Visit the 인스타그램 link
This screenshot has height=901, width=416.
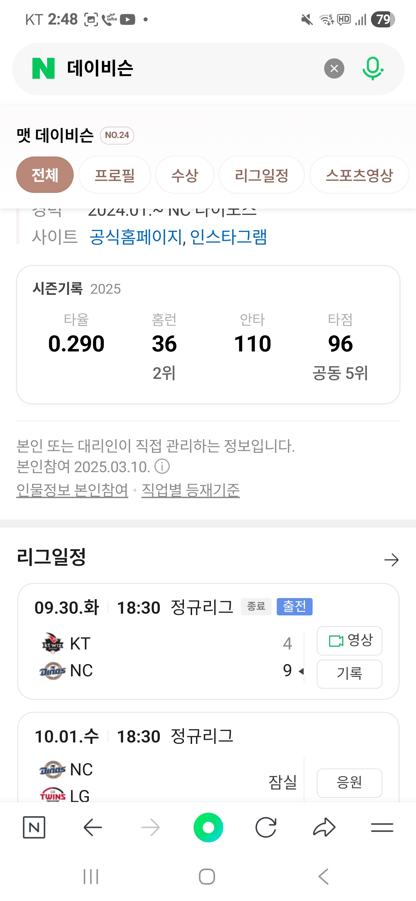[228, 237]
